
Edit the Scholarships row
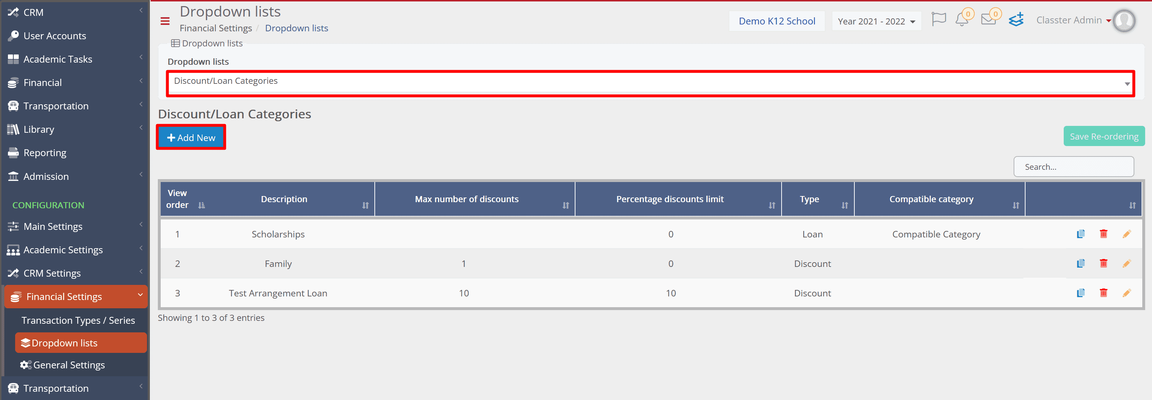[1126, 234]
